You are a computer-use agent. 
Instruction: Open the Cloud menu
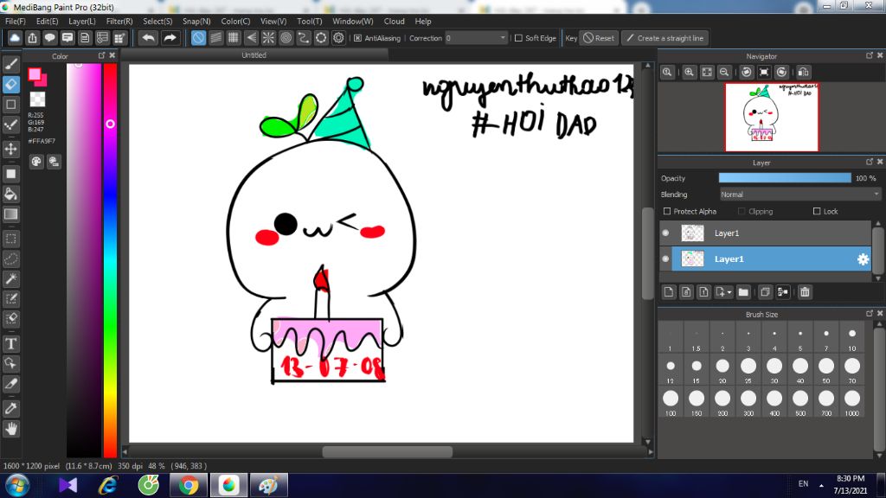point(394,21)
